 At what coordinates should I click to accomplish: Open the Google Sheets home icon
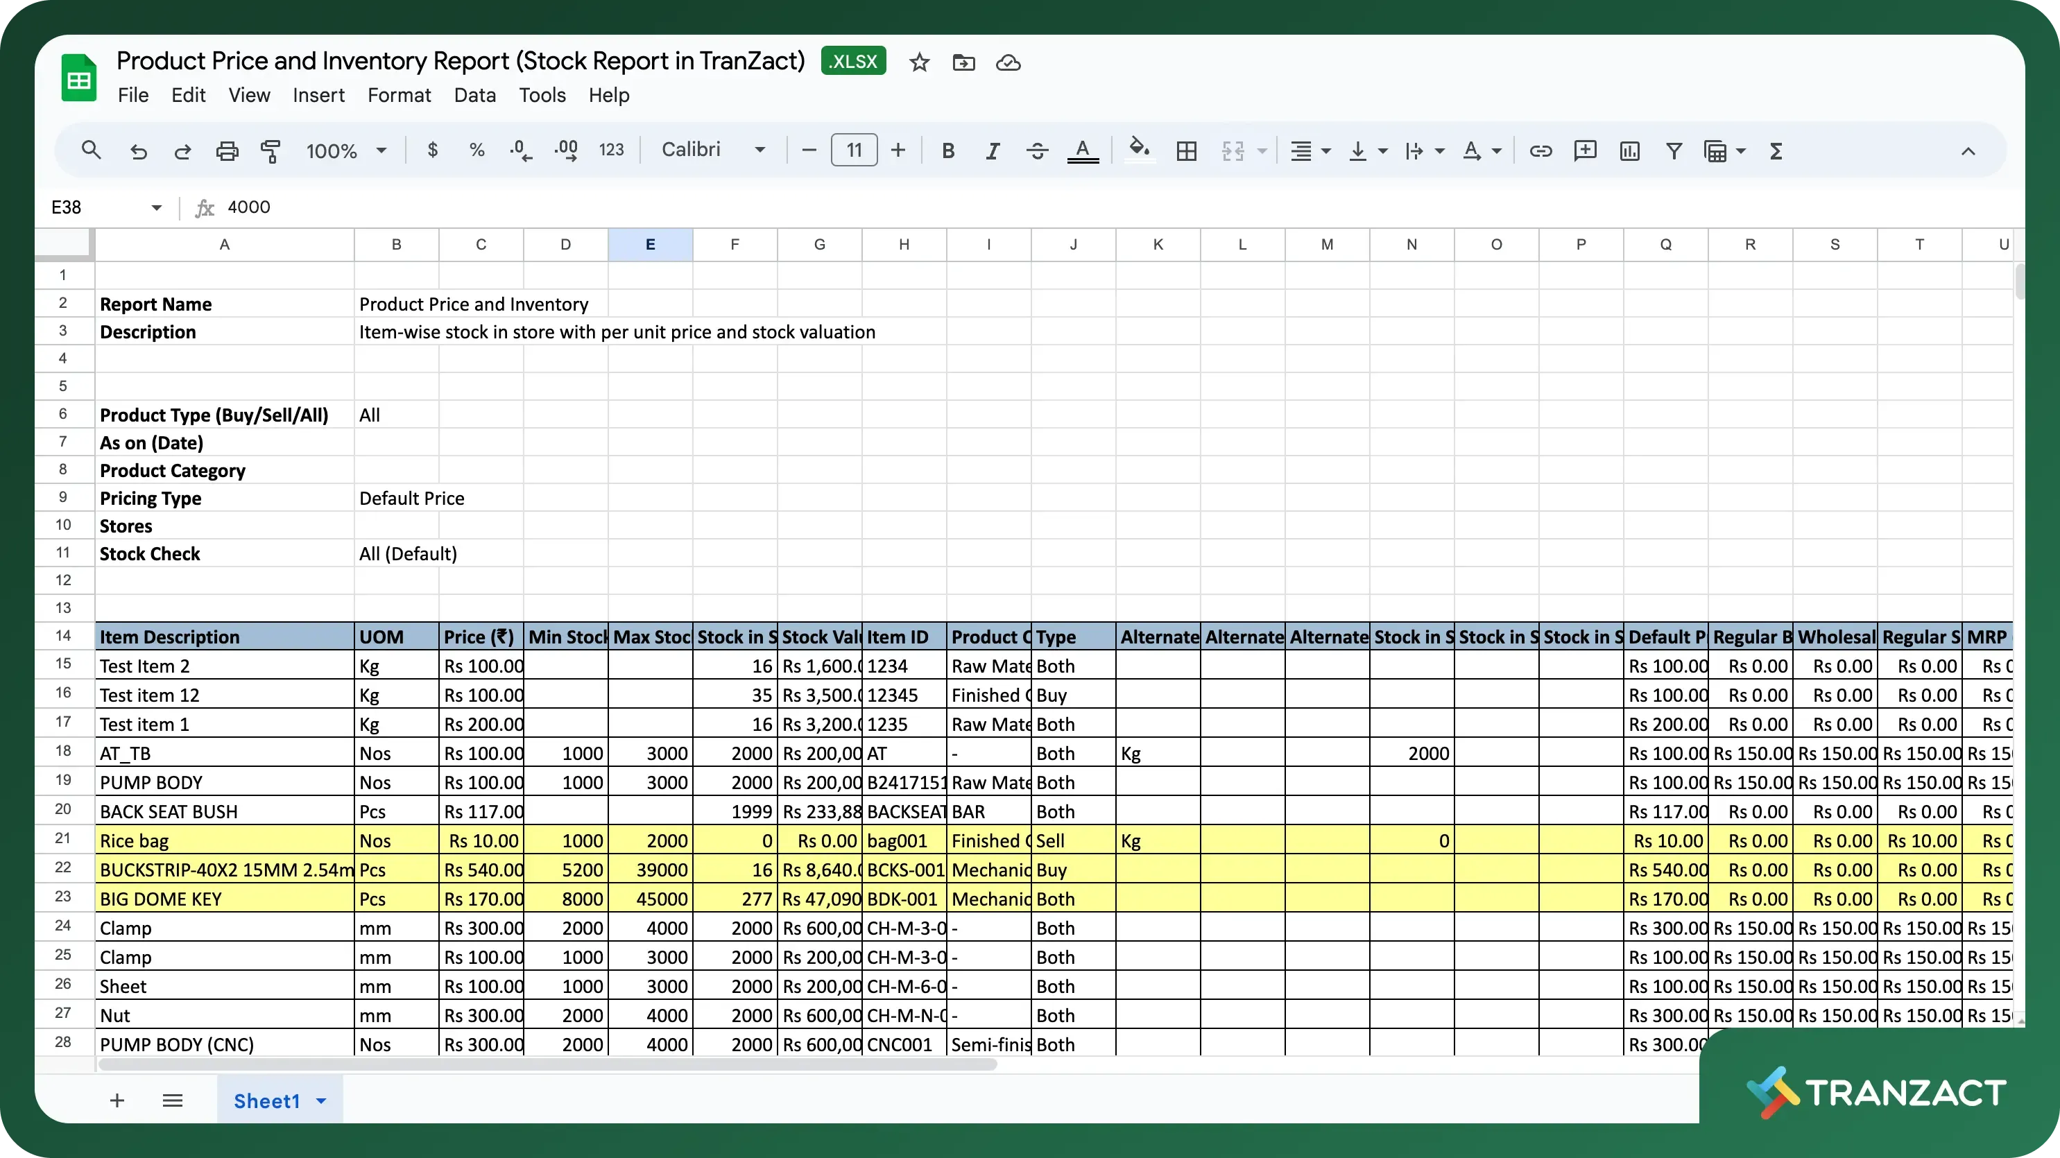click(78, 78)
